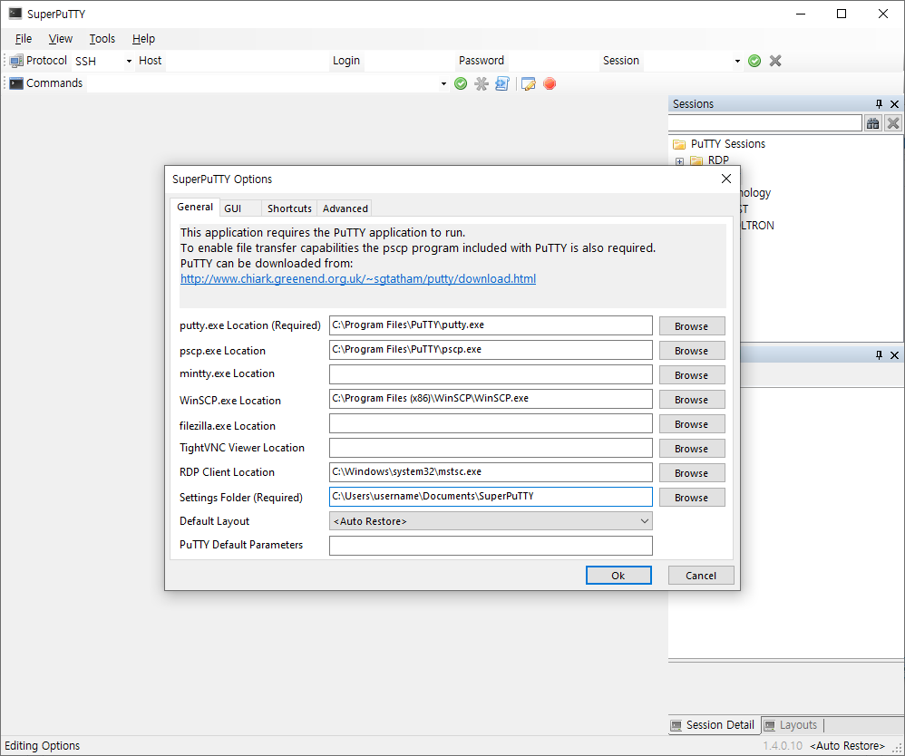
Task: Open the Session dropdown arrow in toolbar
Action: [x=737, y=61]
